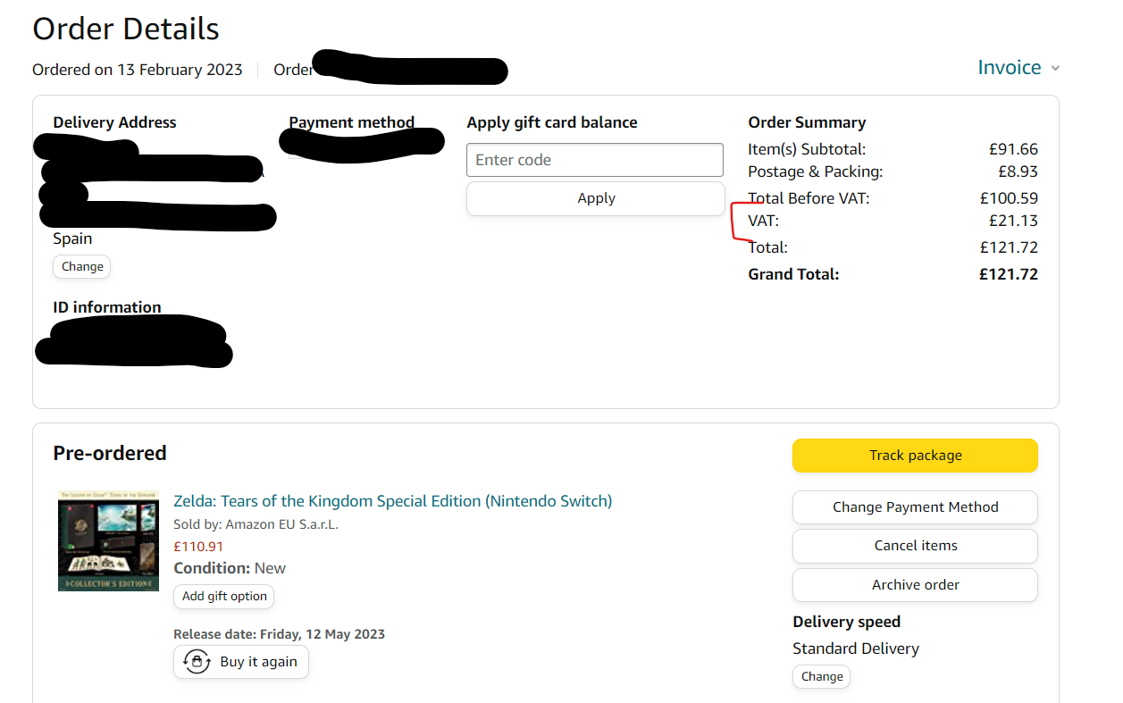The image size is (1123, 703).
Task: Open the Invoice link
Action: pyautogui.click(x=1009, y=68)
